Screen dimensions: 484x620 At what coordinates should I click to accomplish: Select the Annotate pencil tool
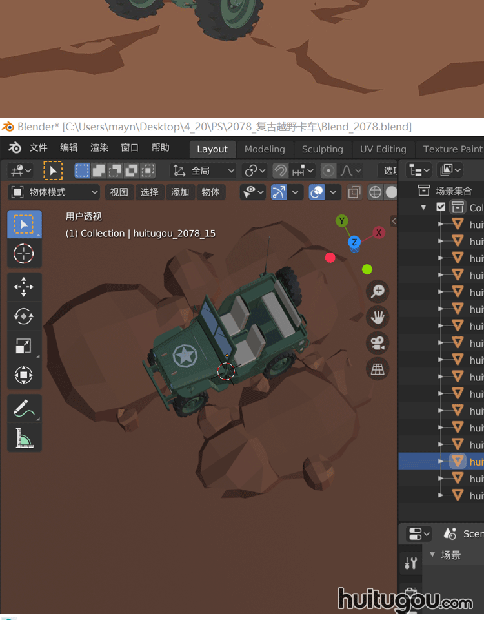[x=24, y=408]
